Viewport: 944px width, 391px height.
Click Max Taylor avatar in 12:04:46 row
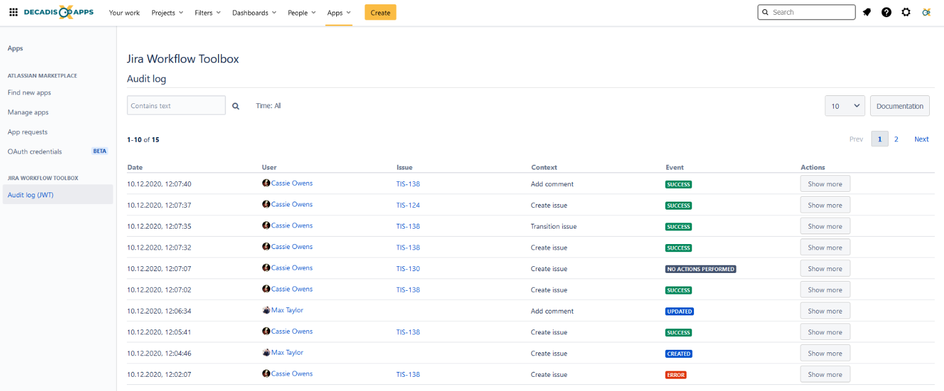point(266,353)
